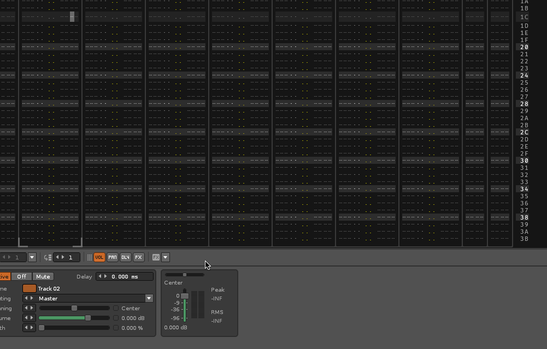Click pattern line number 38
Screen dimensions: 547x349
(525, 217)
